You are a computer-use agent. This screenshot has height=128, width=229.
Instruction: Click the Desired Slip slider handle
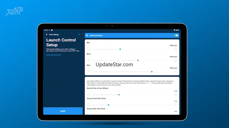[119, 95]
